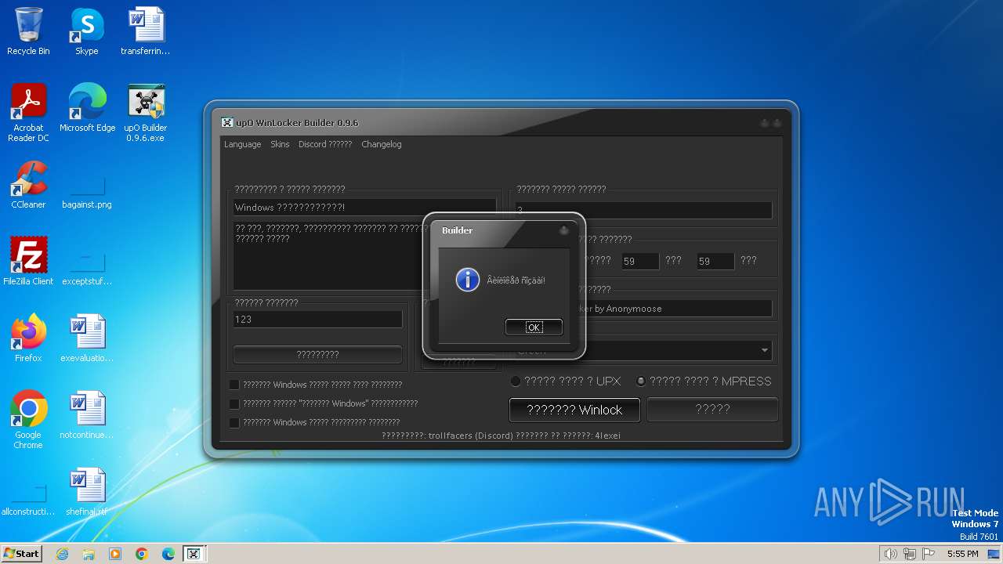Close the Builder dialog with its title button
This screenshot has height=564, width=1003.
pos(563,230)
